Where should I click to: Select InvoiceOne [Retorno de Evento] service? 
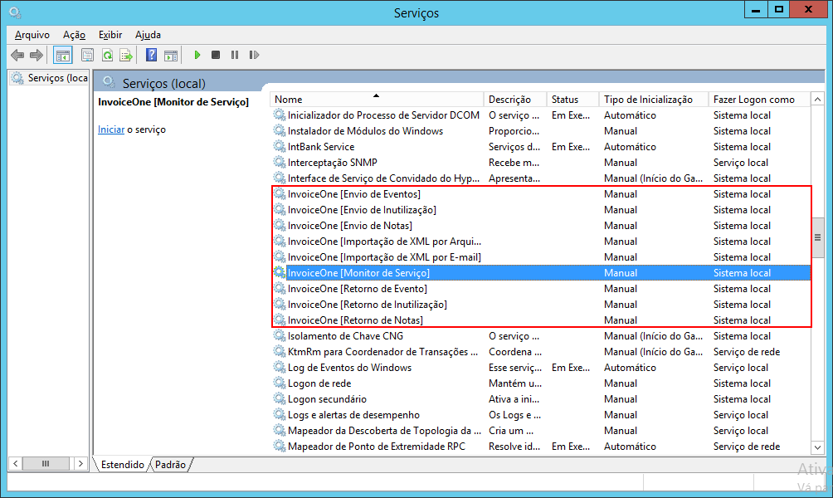click(541, 289)
